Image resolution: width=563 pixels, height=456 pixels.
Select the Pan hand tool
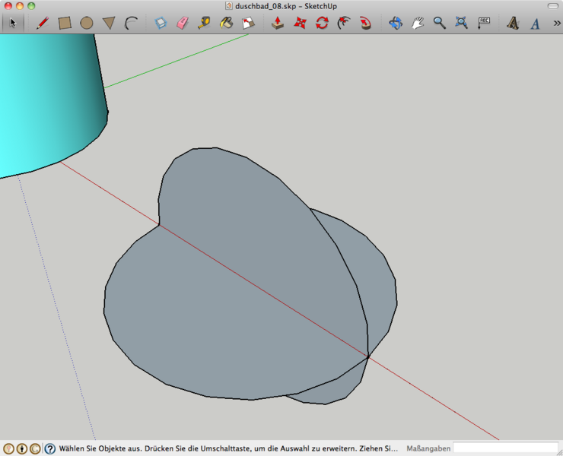point(418,23)
